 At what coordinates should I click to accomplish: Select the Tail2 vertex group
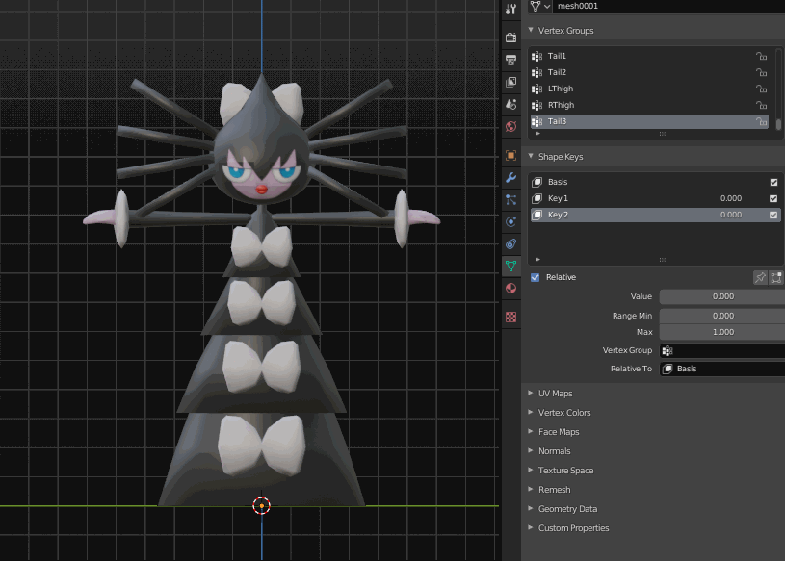pos(649,72)
